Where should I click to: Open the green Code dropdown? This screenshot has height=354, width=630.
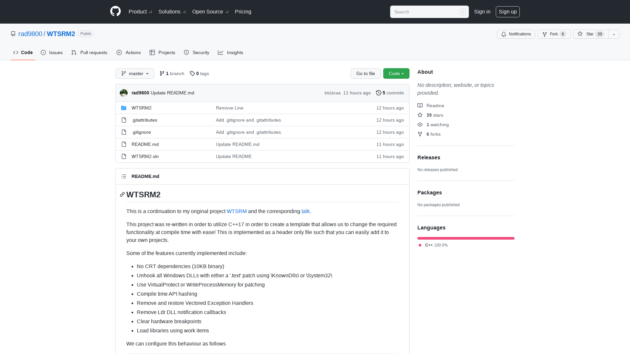click(x=396, y=73)
